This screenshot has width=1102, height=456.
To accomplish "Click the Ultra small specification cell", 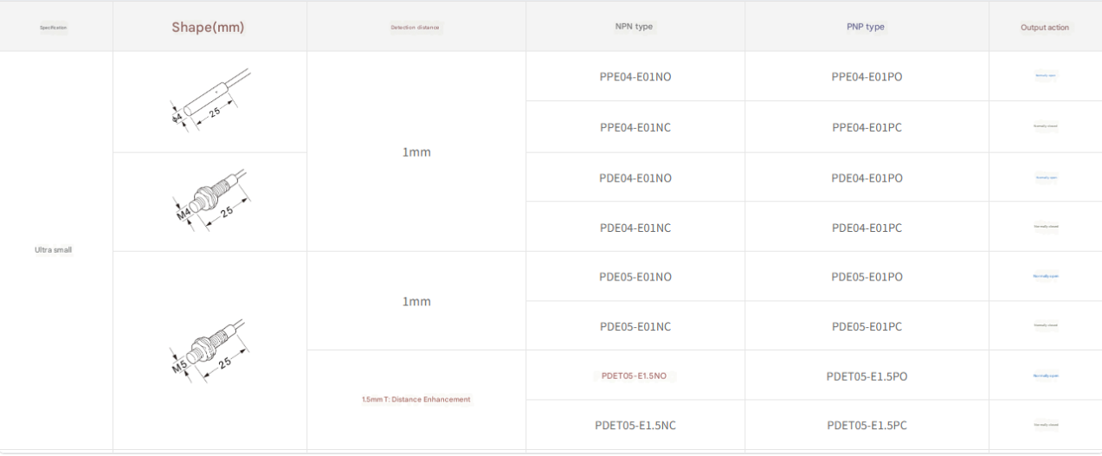I will [54, 250].
